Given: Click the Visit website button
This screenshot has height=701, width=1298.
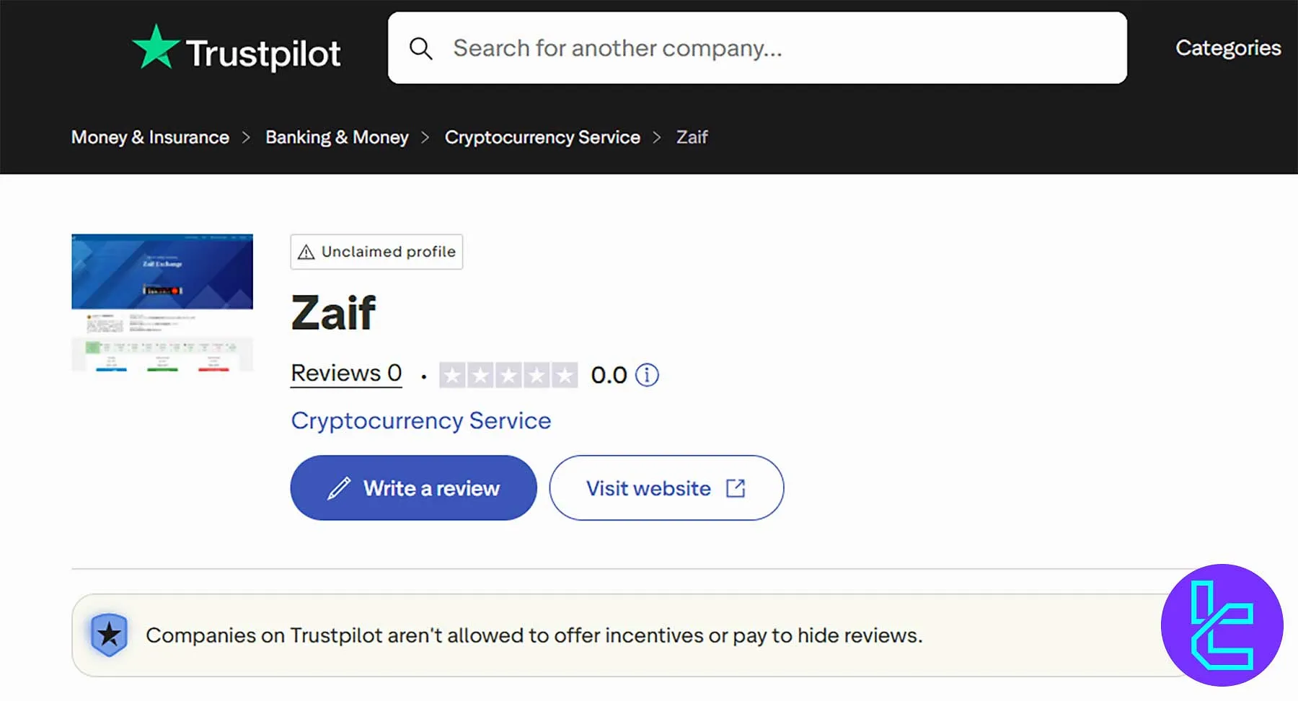Looking at the screenshot, I should pos(665,488).
